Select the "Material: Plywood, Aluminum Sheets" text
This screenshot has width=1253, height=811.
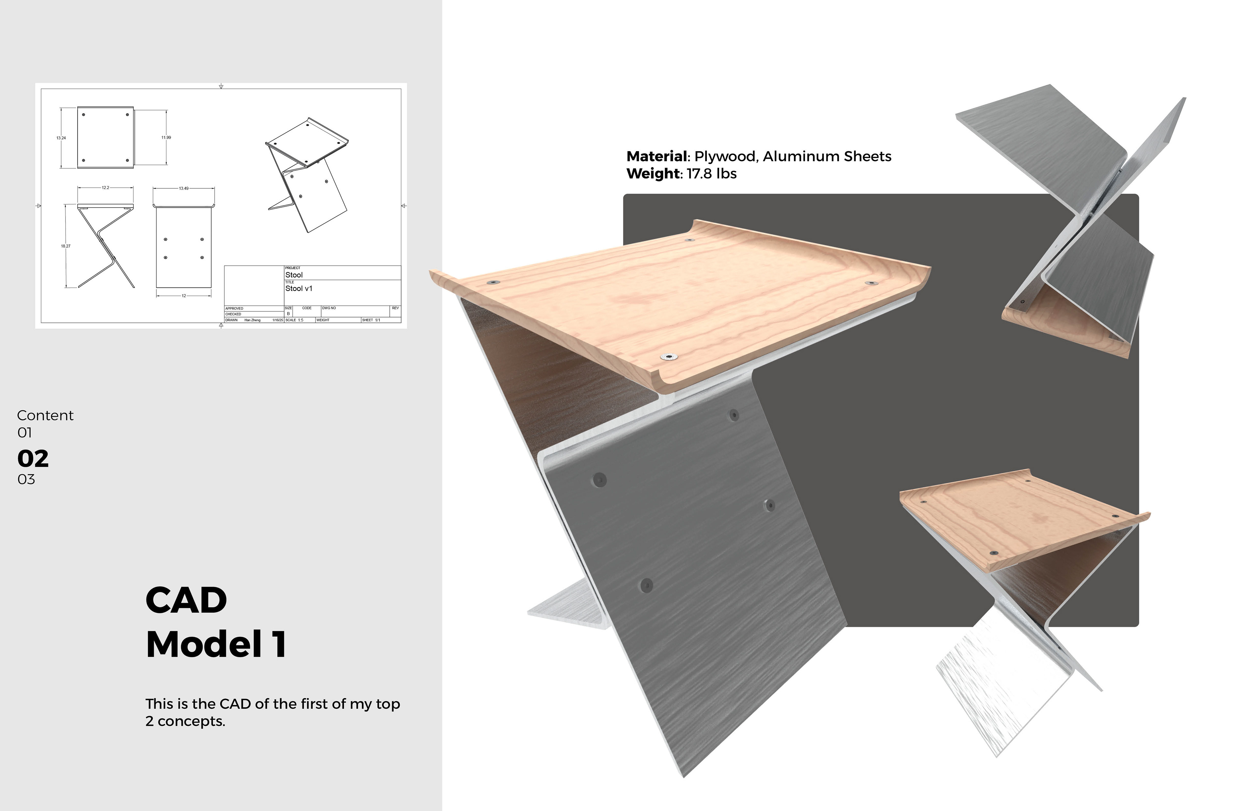759,156
